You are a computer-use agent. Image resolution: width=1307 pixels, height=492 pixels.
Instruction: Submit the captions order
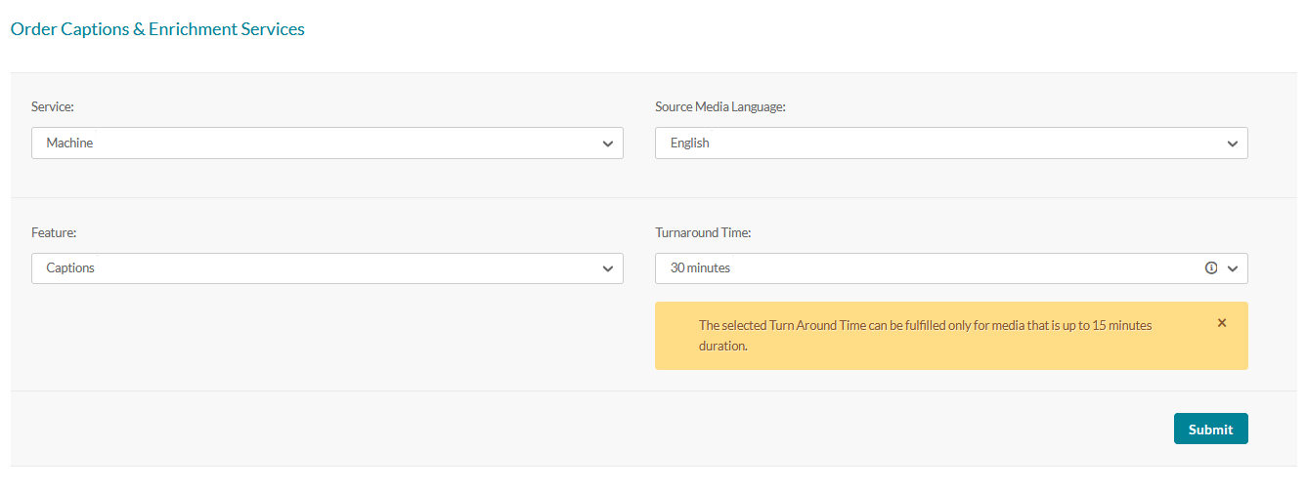(x=1210, y=429)
